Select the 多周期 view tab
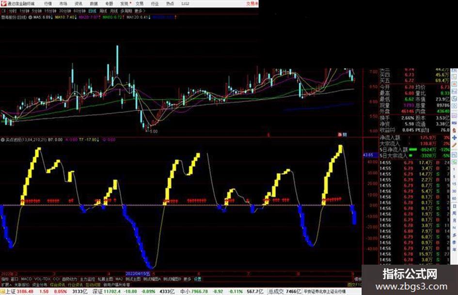458x295 pixels. pyautogui.click(x=126, y=11)
